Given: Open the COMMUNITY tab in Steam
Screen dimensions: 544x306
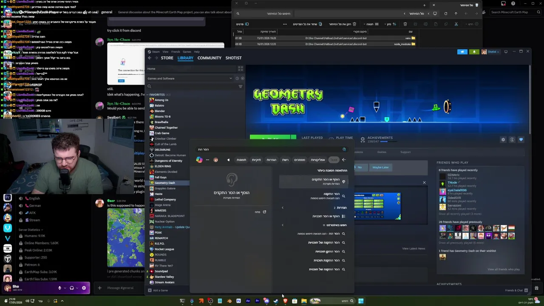Looking at the screenshot, I should [209, 58].
